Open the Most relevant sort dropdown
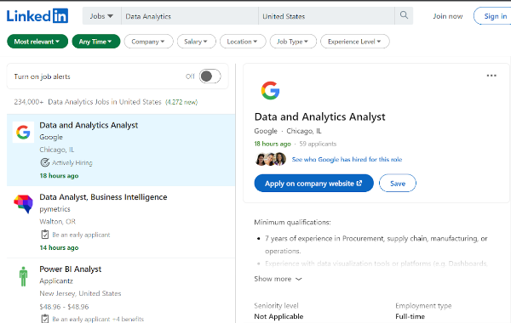Screen dimensions: 511x323 click(37, 42)
